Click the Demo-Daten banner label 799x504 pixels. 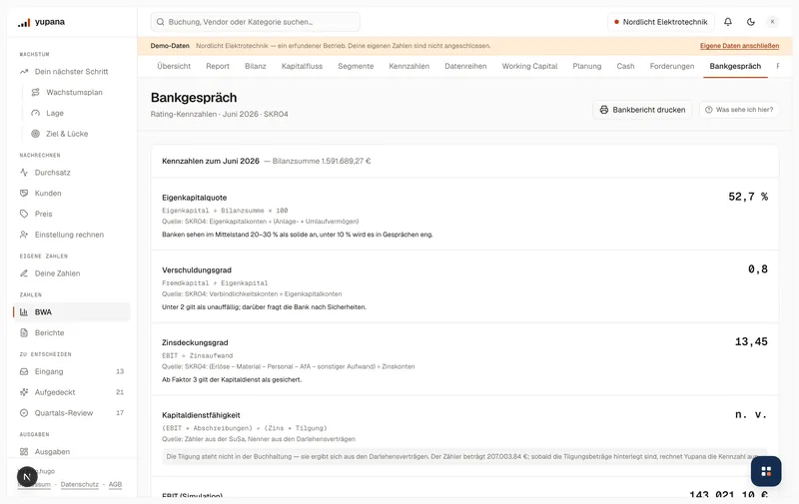click(170, 46)
